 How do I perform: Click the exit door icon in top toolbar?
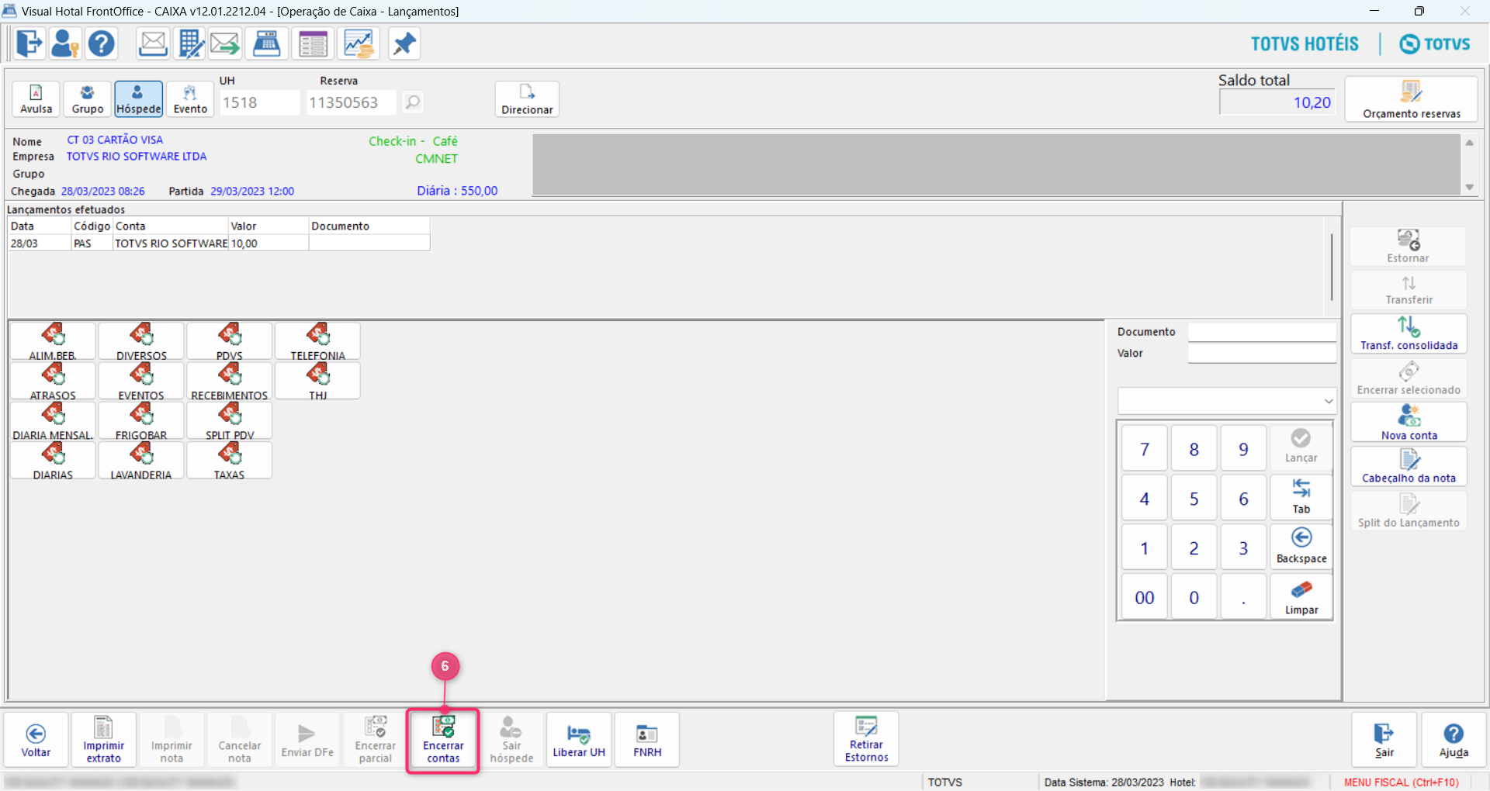[x=29, y=43]
